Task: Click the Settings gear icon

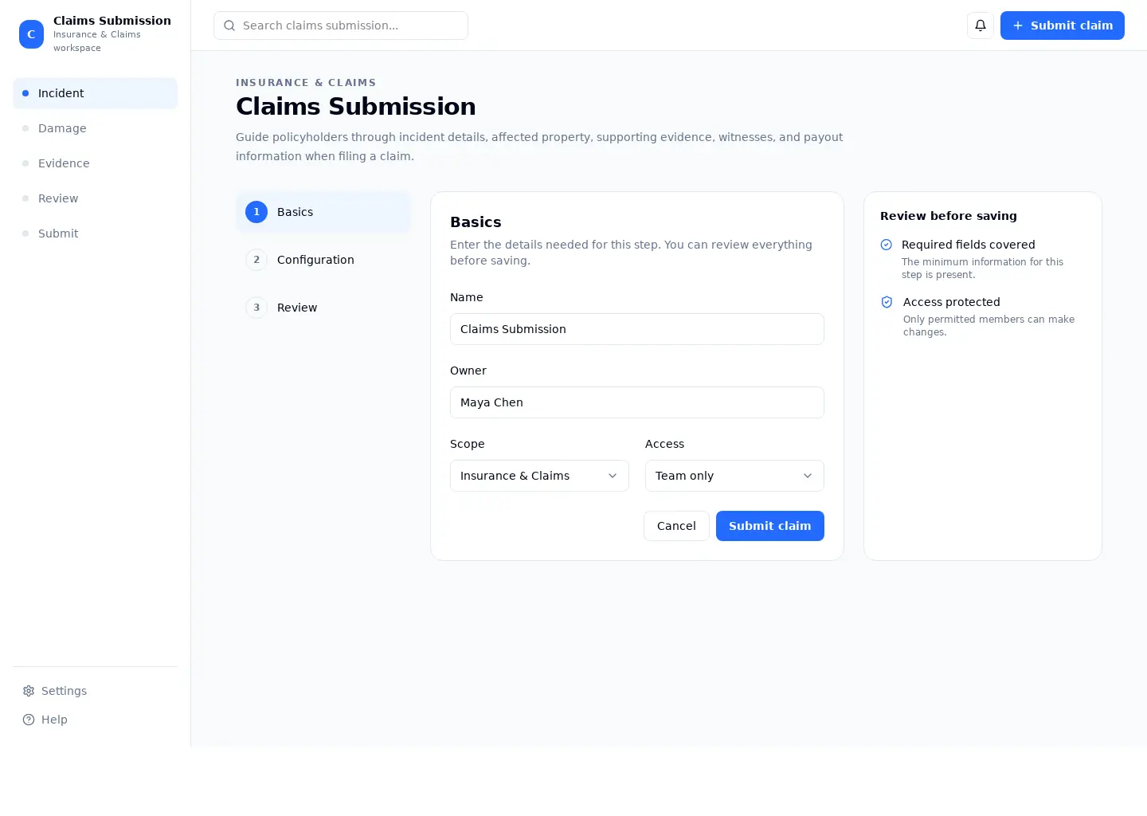Action: tap(29, 691)
